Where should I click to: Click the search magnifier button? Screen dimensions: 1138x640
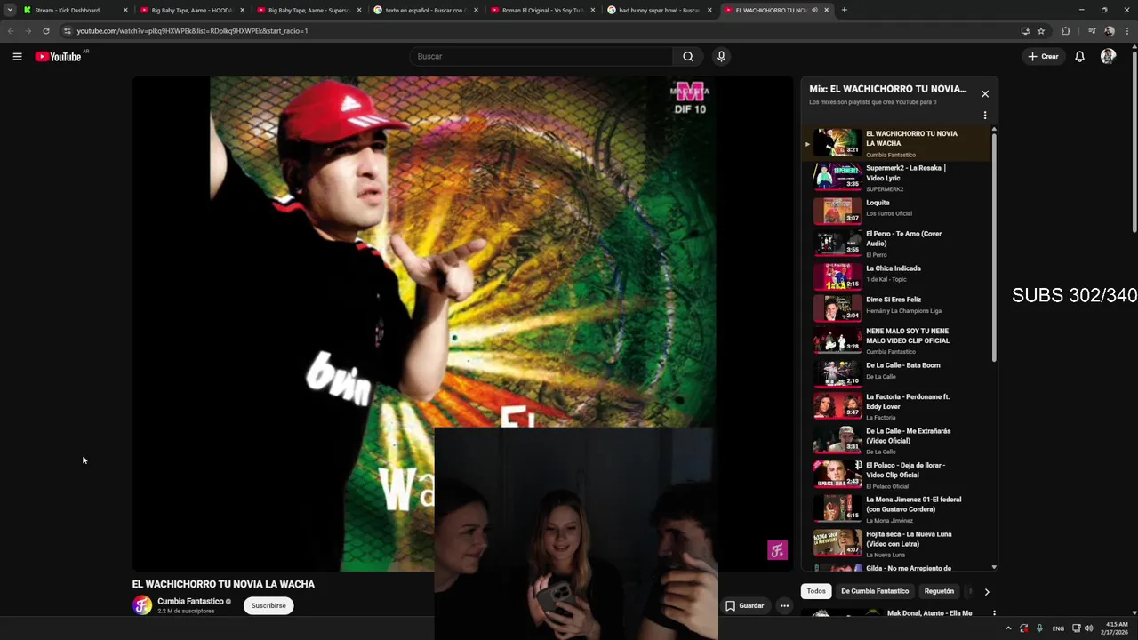point(688,56)
